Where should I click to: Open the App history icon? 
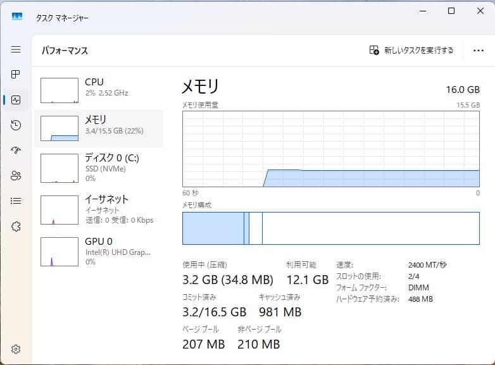tap(16, 125)
